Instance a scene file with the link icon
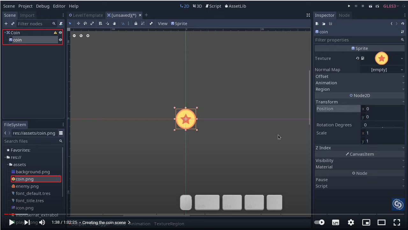The image size is (408, 230). click(13, 24)
